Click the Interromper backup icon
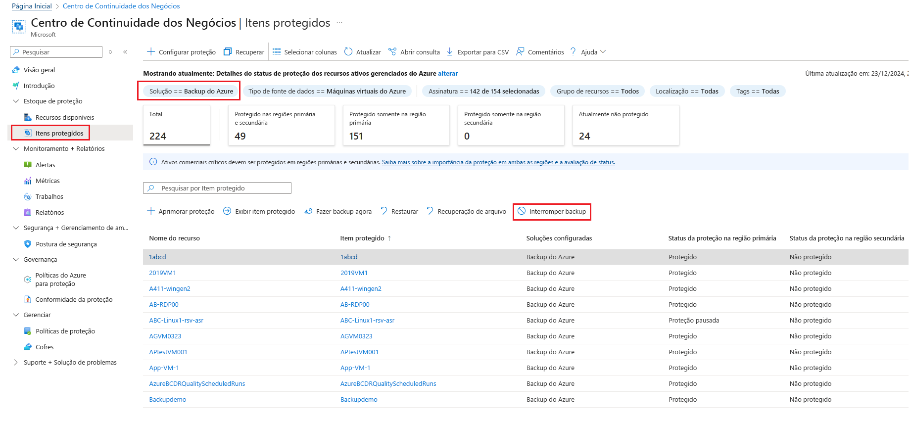 coord(522,211)
